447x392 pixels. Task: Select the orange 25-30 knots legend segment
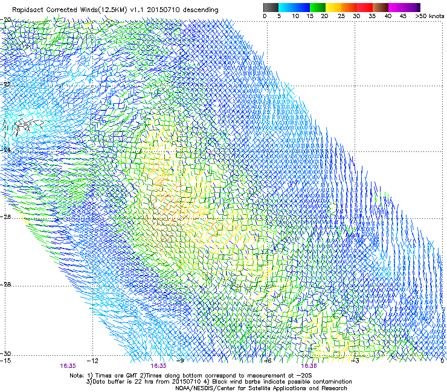point(349,7)
